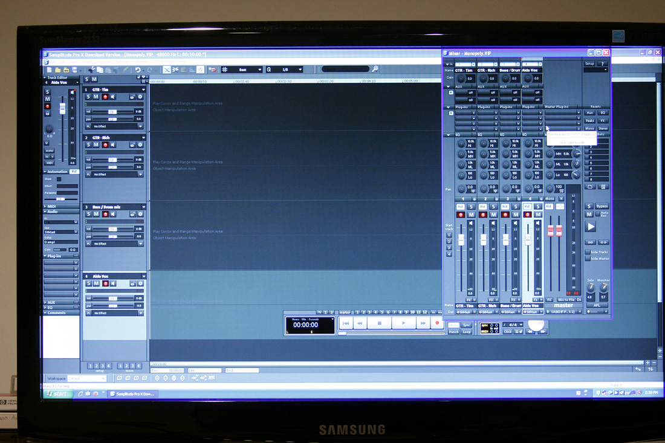Click the Undo arrow icon
Image resolution: width=665 pixels, height=443 pixels.
pos(137,70)
